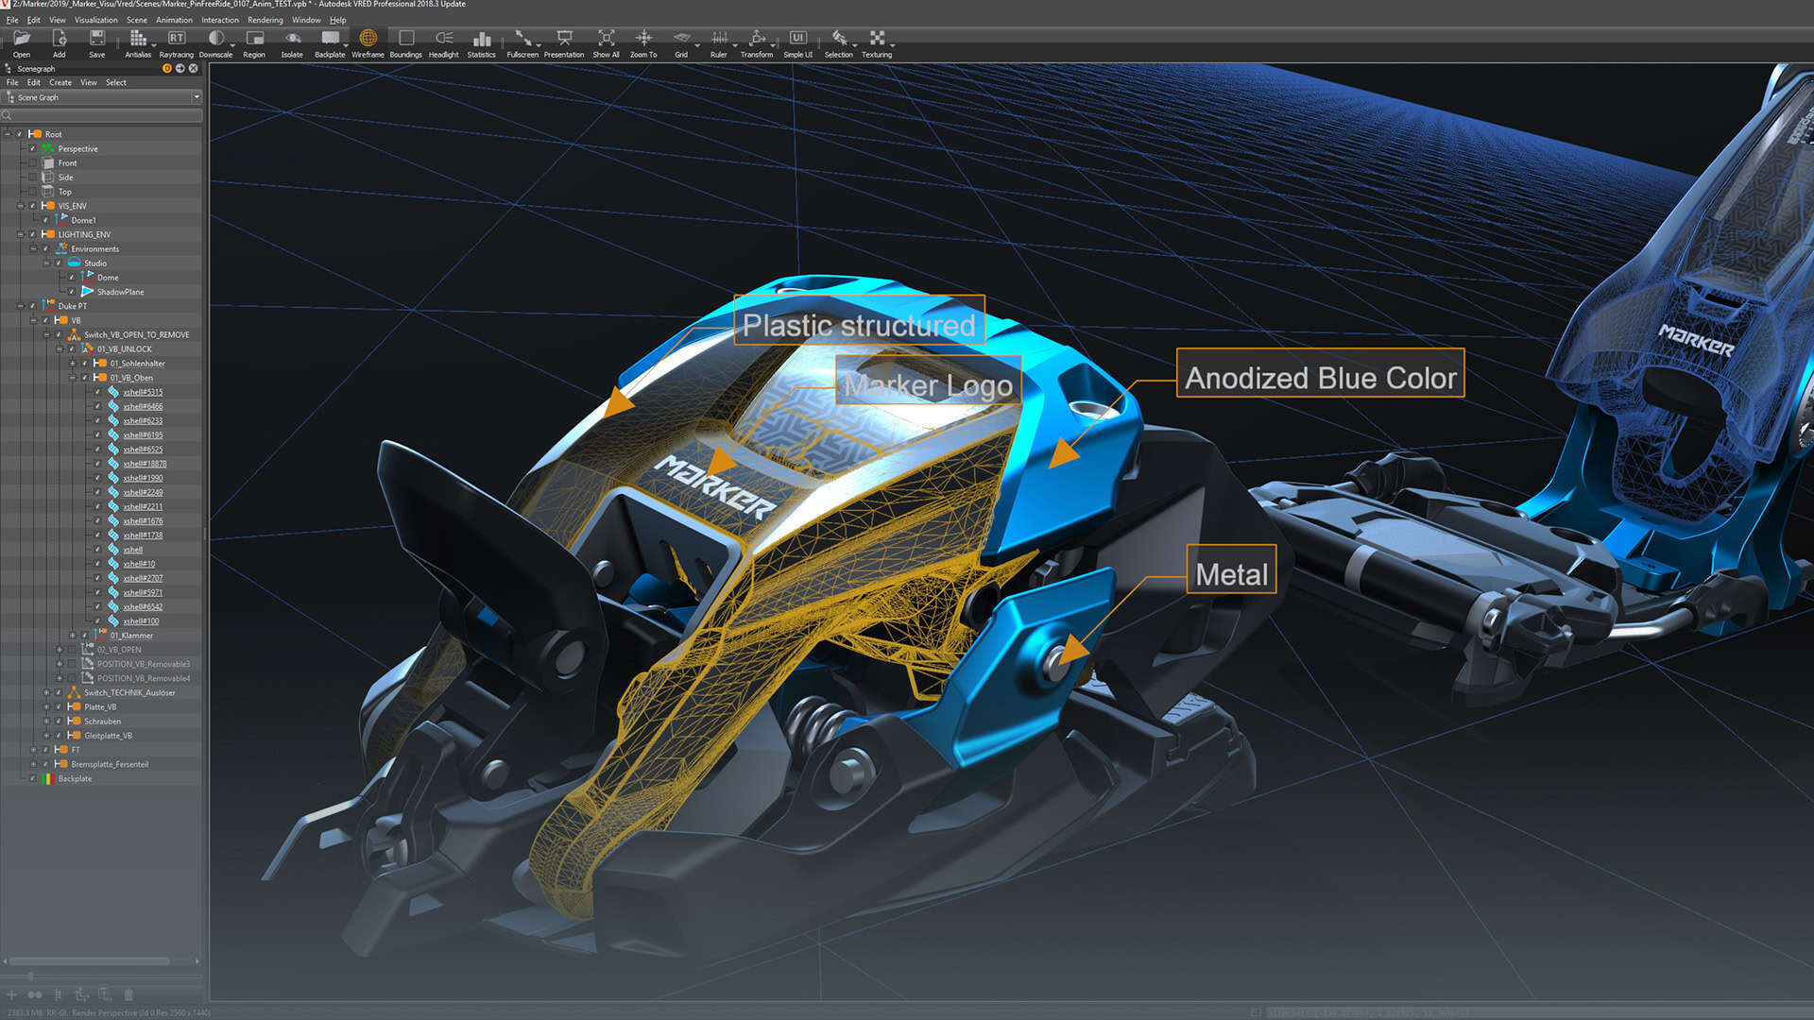
Task: Switch viewport to Fullscreen
Action: click(x=522, y=43)
